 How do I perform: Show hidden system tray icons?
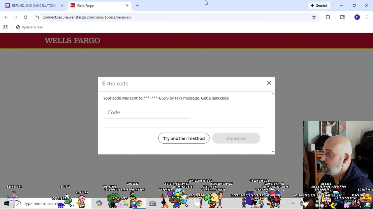coord(293,203)
